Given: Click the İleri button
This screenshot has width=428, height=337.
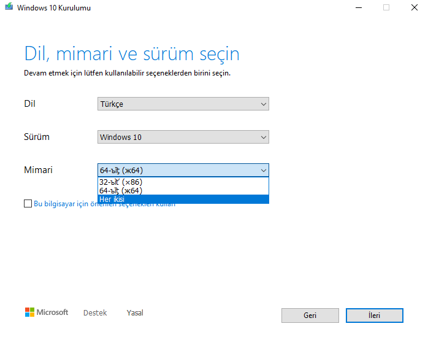Looking at the screenshot, I should [374, 316].
